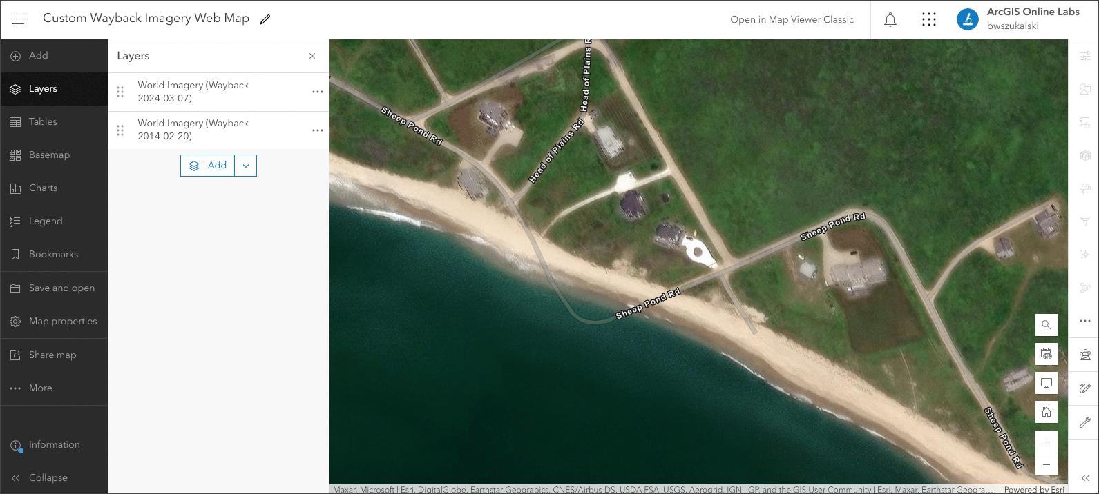Expand the right toolbar with chevrons
This screenshot has height=494, width=1099.
[x=1085, y=478]
